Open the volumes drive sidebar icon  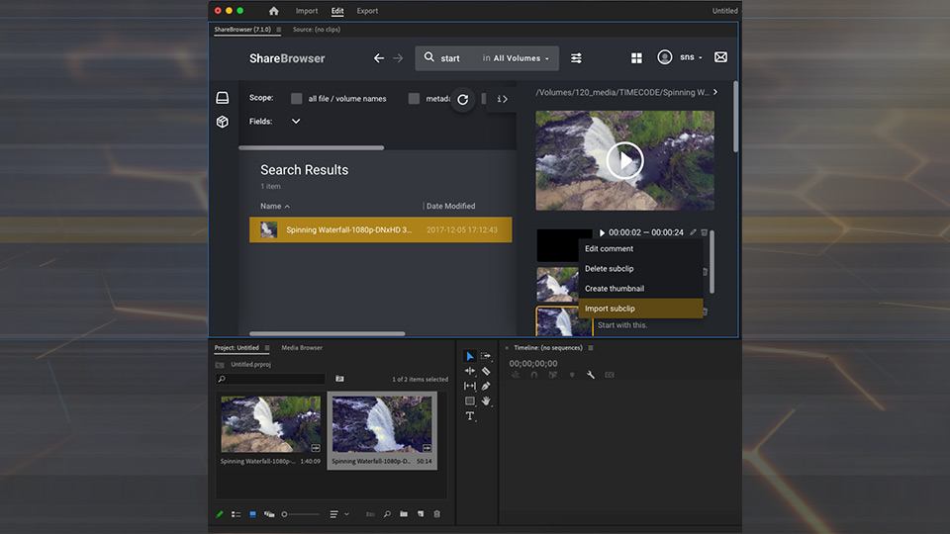223,98
